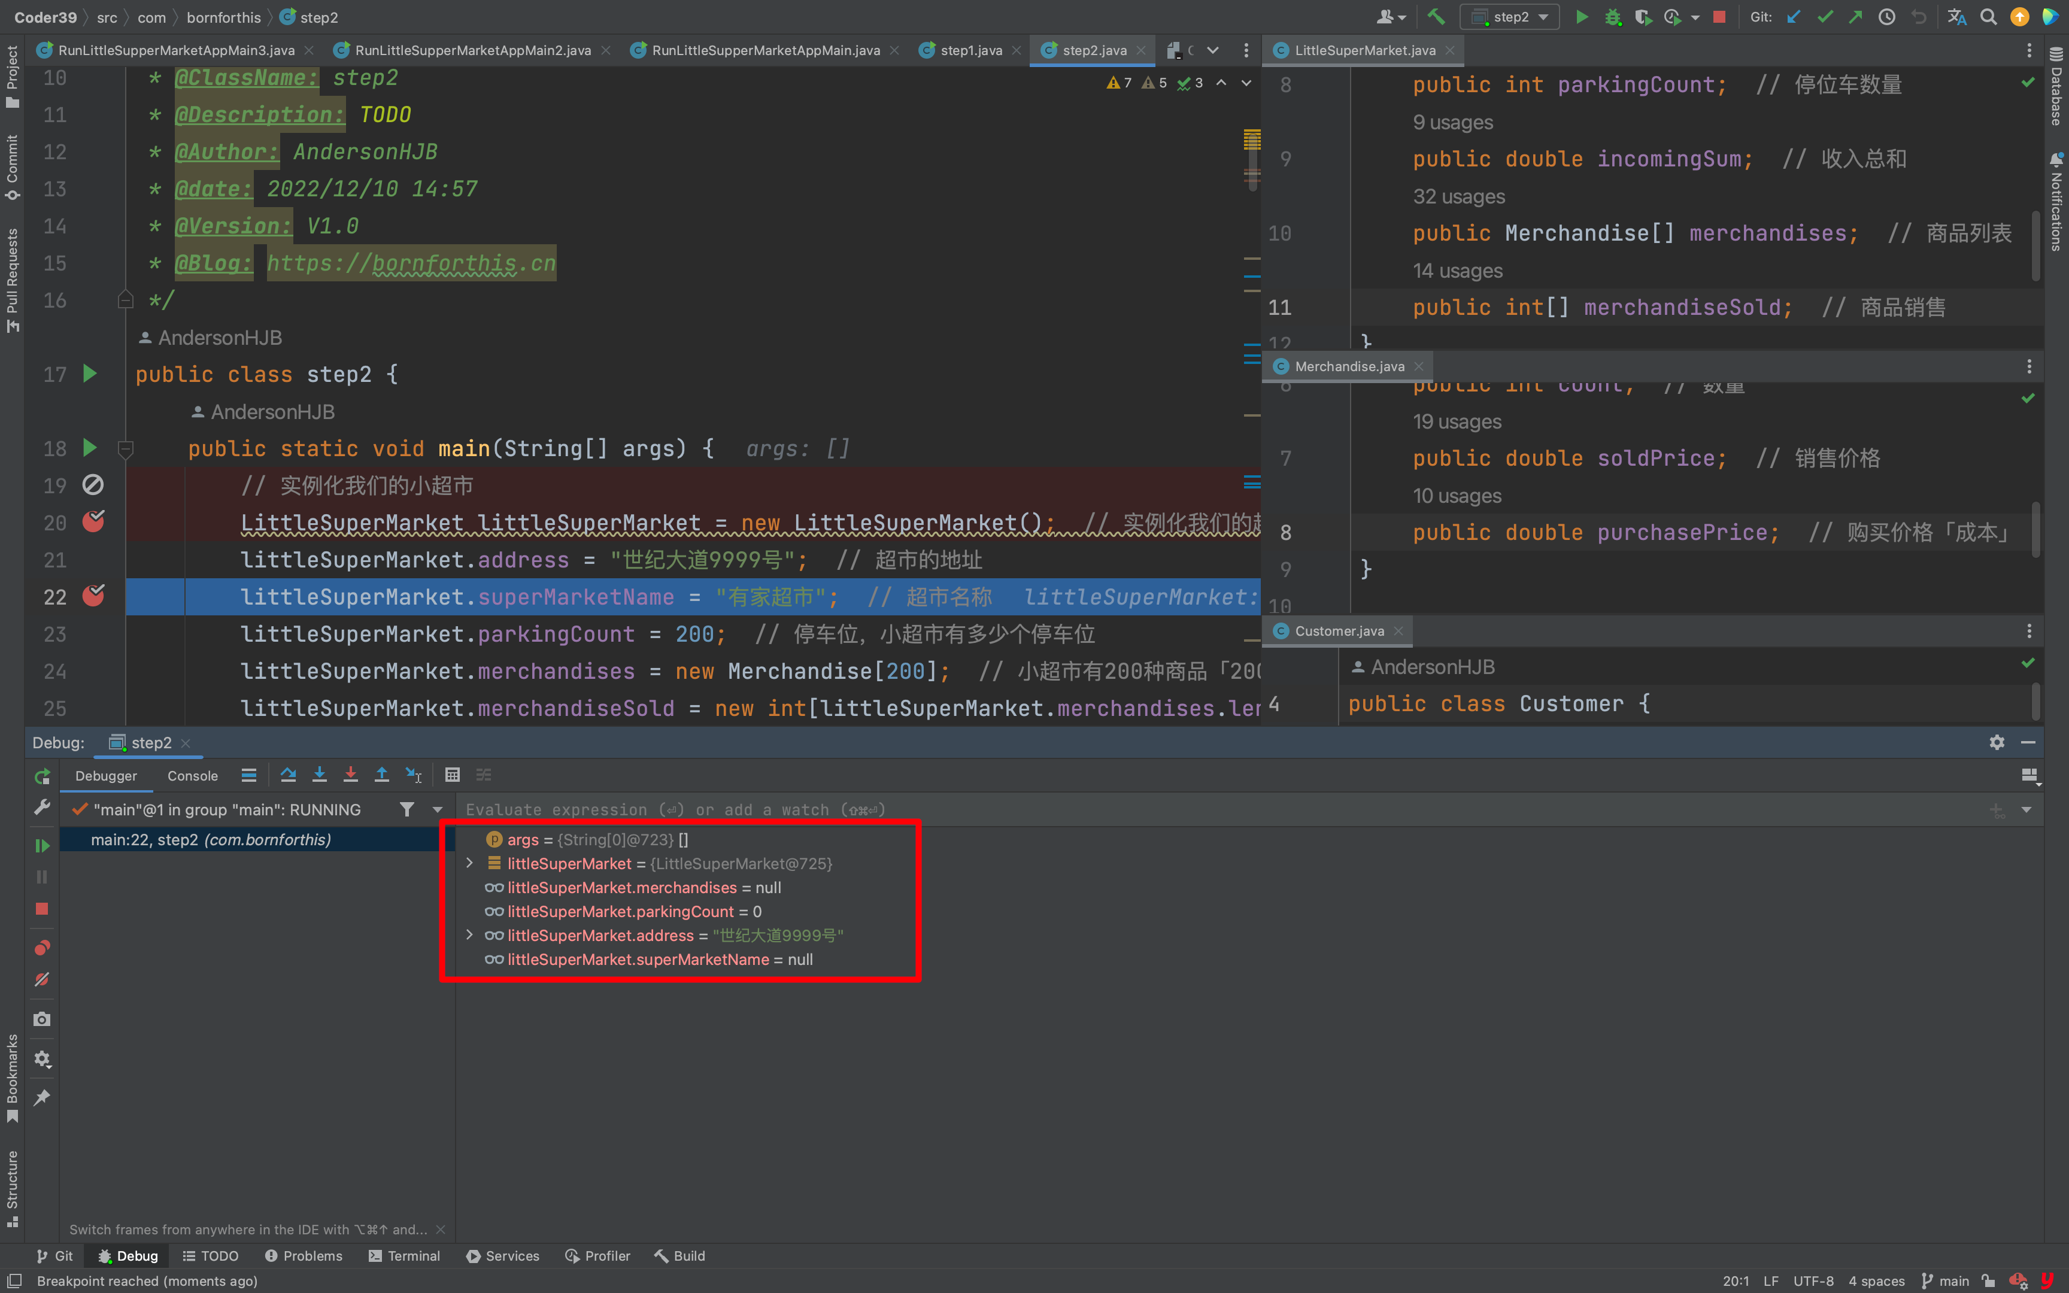Take thread dump with camera icon

coord(42,1019)
